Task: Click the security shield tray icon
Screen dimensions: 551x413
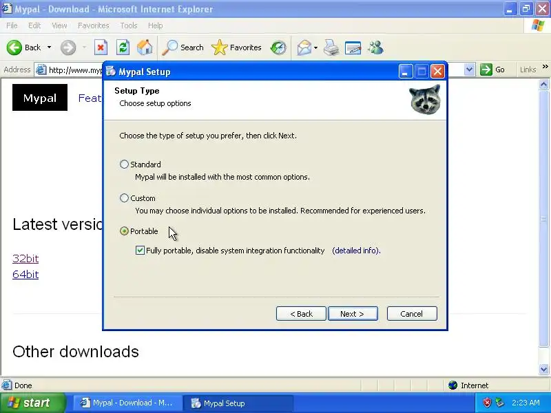Action: click(487, 403)
